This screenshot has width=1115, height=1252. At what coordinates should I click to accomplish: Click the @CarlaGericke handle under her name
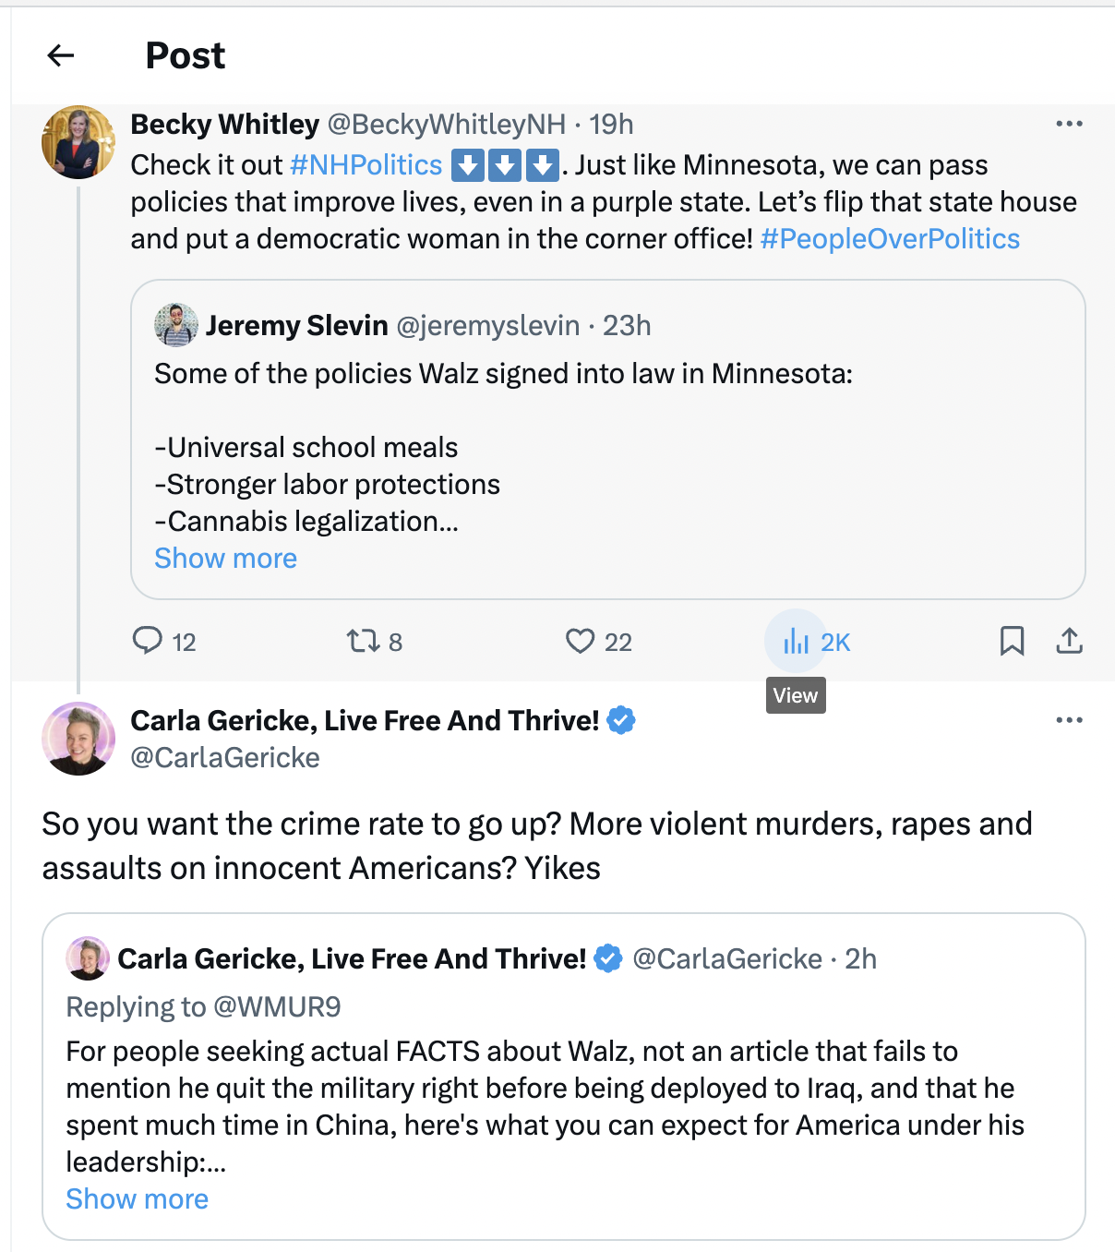click(225, 758)
